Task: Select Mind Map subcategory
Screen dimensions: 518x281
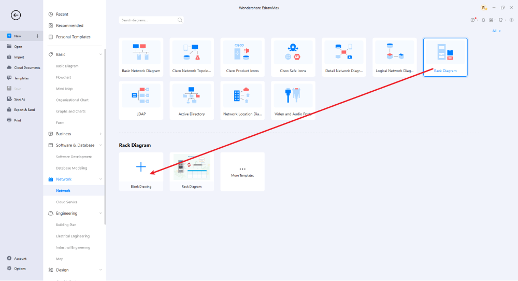Action: click(x=64, y=89)
